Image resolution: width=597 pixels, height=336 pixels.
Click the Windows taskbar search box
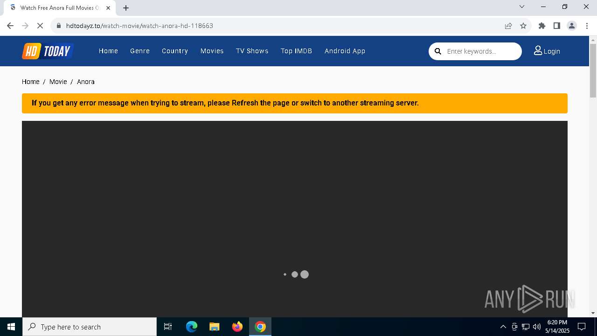pyautogui.click(x=90, y=327)
